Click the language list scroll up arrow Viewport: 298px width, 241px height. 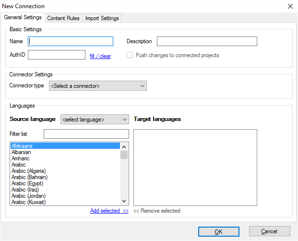[x=124, y=146]
